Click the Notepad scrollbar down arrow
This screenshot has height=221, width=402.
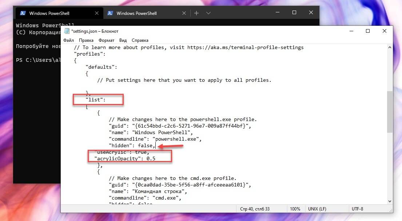pos(390,201)
